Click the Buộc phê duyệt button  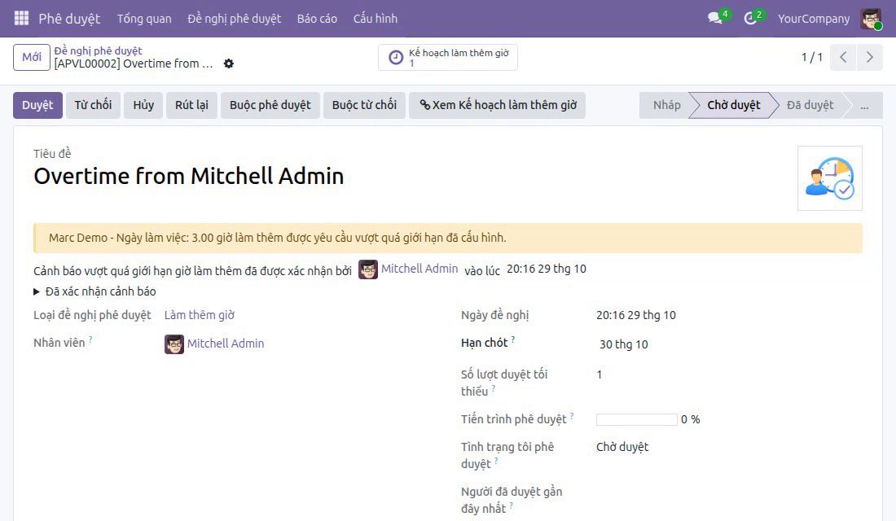point(270,105)
